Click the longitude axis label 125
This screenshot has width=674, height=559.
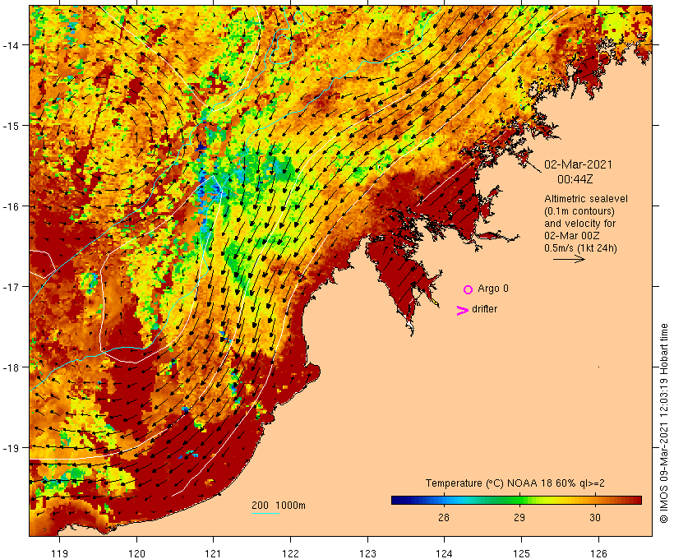point(521,553)
